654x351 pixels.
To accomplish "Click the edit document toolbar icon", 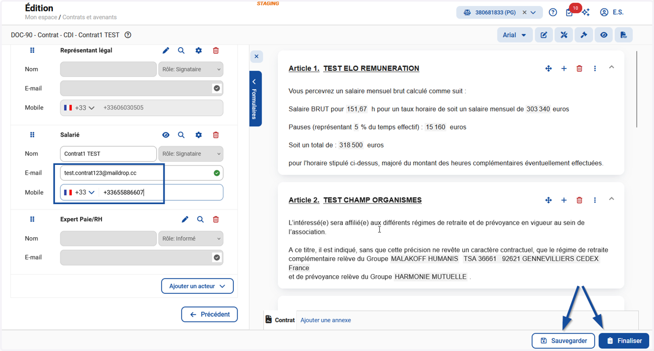I will tap(544, 35).
